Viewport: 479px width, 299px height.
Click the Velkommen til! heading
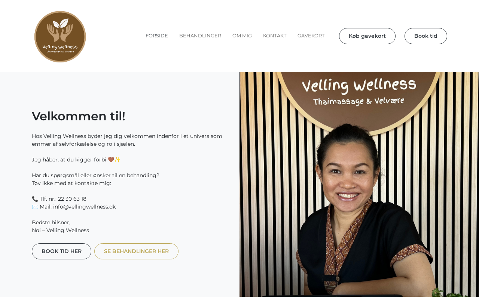tap(79, 116)
